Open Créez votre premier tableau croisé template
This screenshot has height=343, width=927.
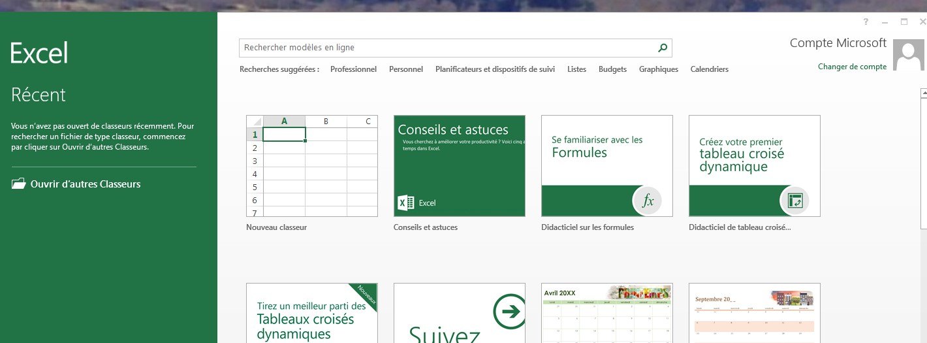click(x=755, y=166)
